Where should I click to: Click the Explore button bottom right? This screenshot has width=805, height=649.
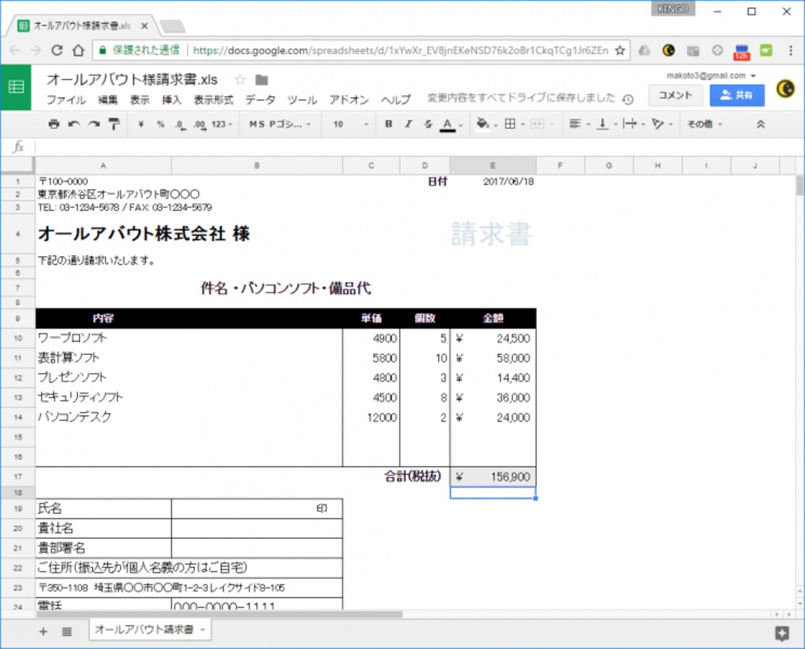pyautogui.click(x=782, y=633)
